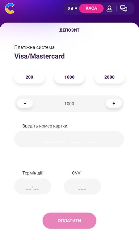Image resolution: width=139 pixels, height=240 pixels.
Task: Click the CVV: field label
Action: click(77, 173)
